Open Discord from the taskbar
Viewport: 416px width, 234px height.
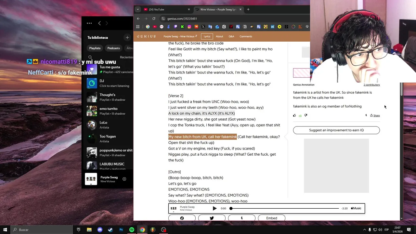coord(100,230)
